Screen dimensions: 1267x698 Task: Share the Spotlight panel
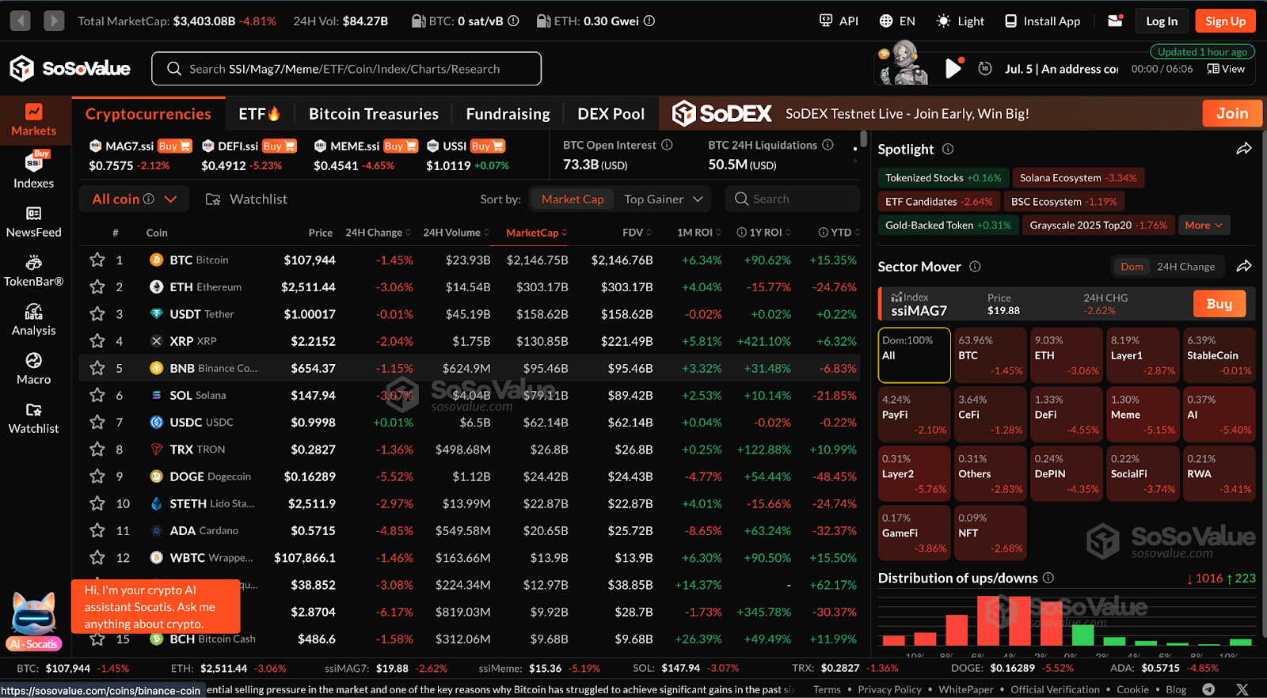point(1244,149)
